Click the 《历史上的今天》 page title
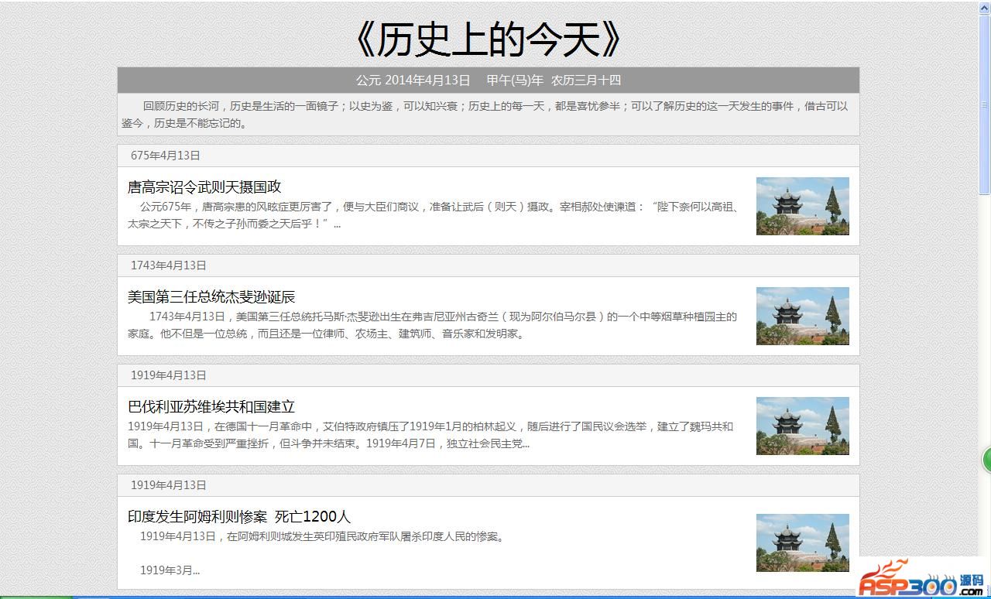Viewport: 991px width, 599px height. tap(488, 39)
